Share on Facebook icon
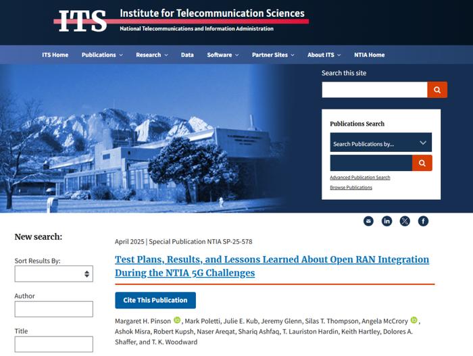 click(423, 221)
